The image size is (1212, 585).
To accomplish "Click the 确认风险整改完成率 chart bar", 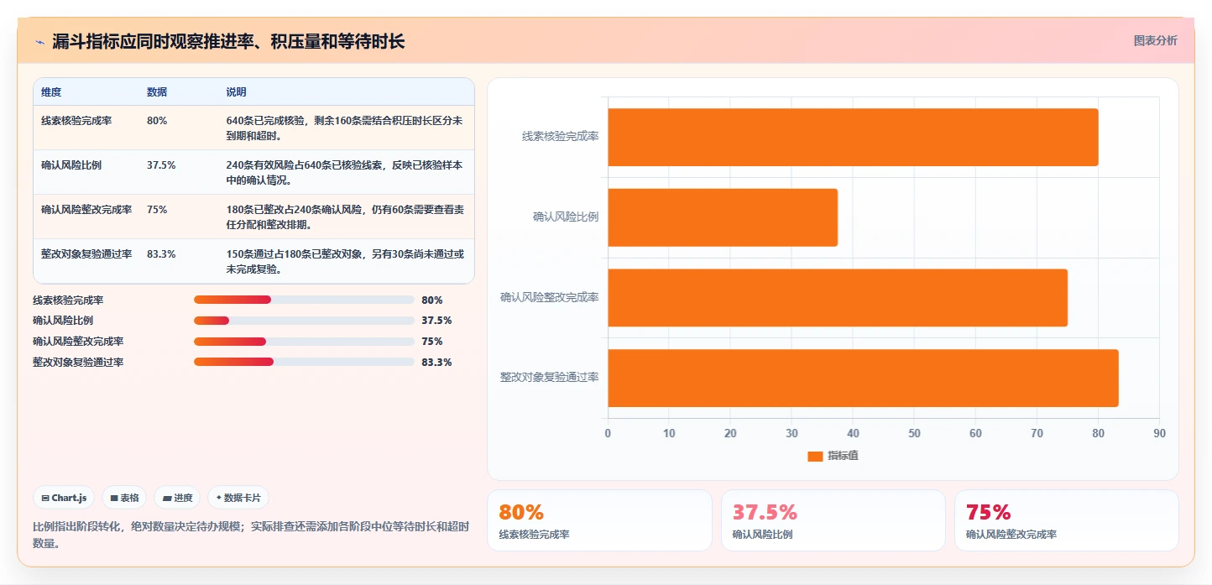I will 838,297.
